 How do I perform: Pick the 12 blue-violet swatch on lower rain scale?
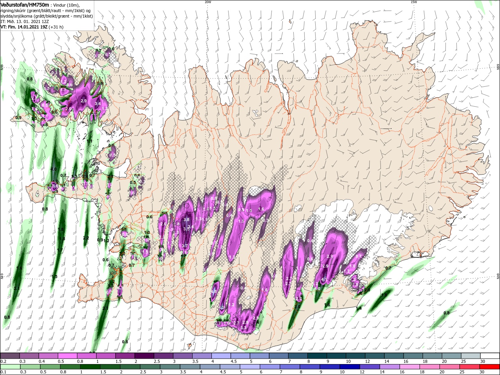[x=370, y=367]
